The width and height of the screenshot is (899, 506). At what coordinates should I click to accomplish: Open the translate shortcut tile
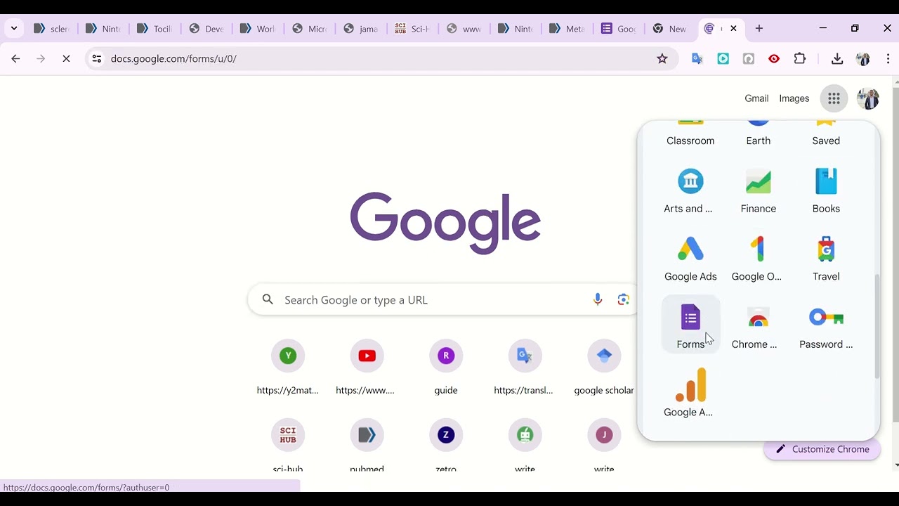(x=525, y=367)
